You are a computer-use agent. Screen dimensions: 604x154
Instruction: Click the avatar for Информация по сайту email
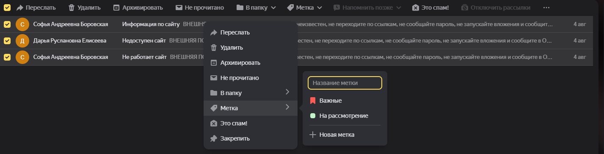click(x=22, y=24)
